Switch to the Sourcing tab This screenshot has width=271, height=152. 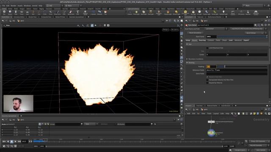202,41
